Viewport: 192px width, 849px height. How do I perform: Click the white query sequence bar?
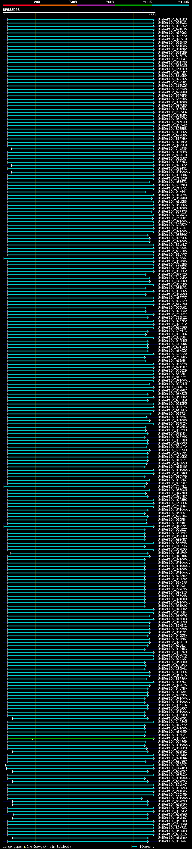click(x=79, y=13)
